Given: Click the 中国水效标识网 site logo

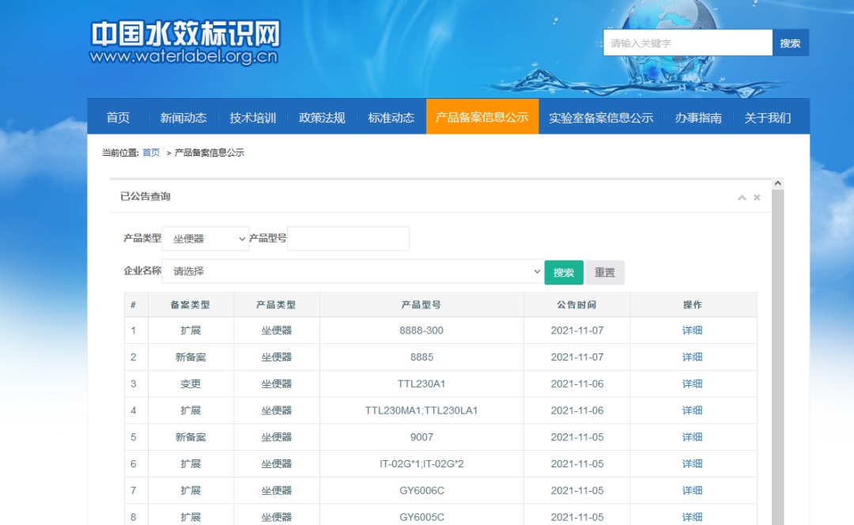Looking at the screenshot, I should (x=184, y=43).
